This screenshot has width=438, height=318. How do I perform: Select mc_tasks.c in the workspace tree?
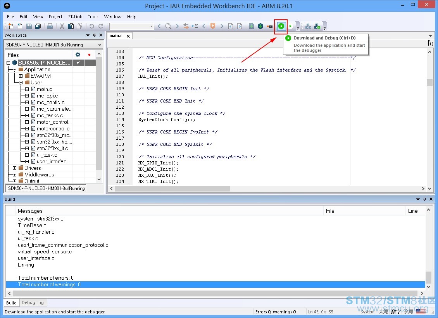tap(50, 115)
